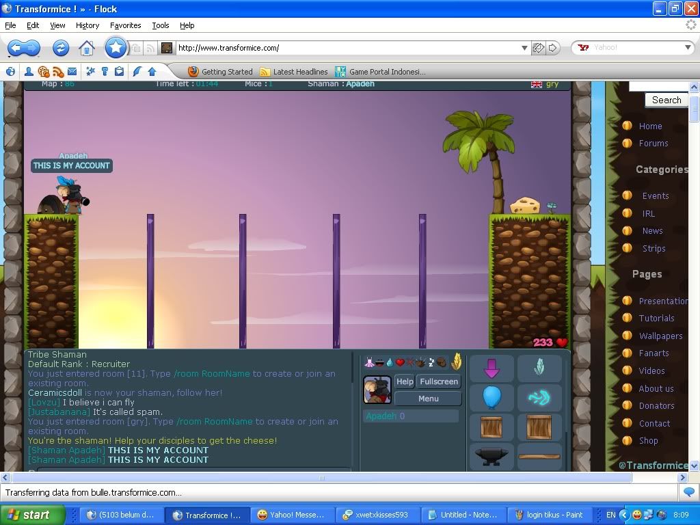Select the water drop cry emote
Screen dimensions: 700x525
[390, 362]
